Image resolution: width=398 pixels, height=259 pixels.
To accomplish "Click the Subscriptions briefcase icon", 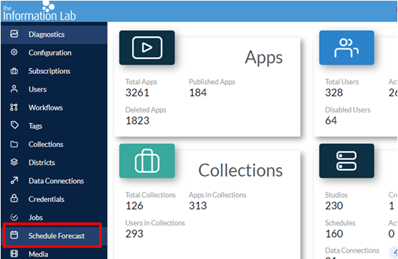I will pyautogui.click(x=14, y=71).
